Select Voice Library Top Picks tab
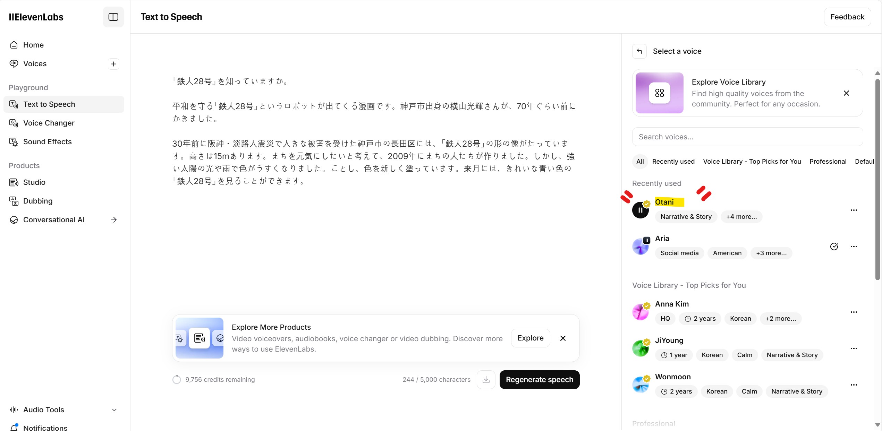This screenshot has width=882, height=431. [752, 162]
